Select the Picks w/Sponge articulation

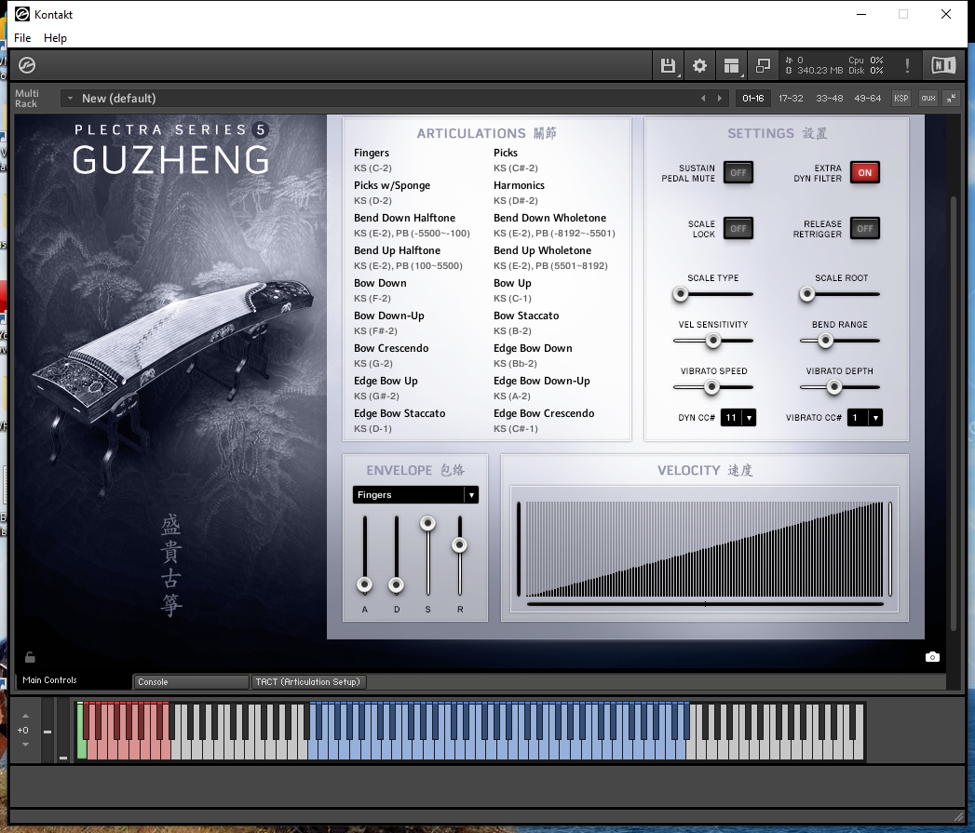point(392,185)
